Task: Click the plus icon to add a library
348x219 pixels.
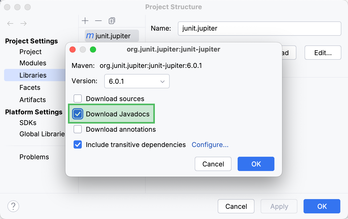Action: point(85,21)
